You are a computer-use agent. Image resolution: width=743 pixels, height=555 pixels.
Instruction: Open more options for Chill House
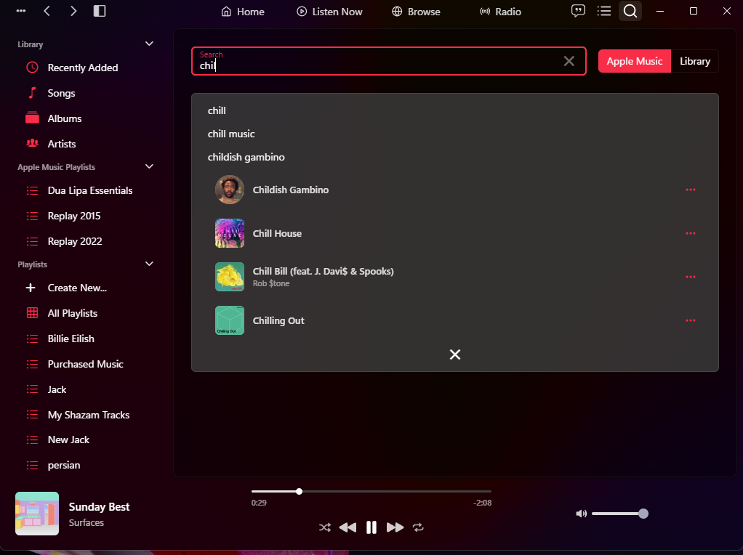[x=691, y=233]
